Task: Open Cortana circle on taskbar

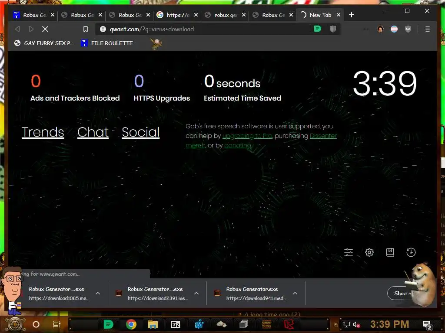Action: [36, 324]
